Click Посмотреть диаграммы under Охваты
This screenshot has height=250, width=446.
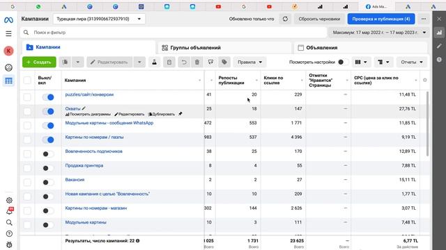pos(88,114)
